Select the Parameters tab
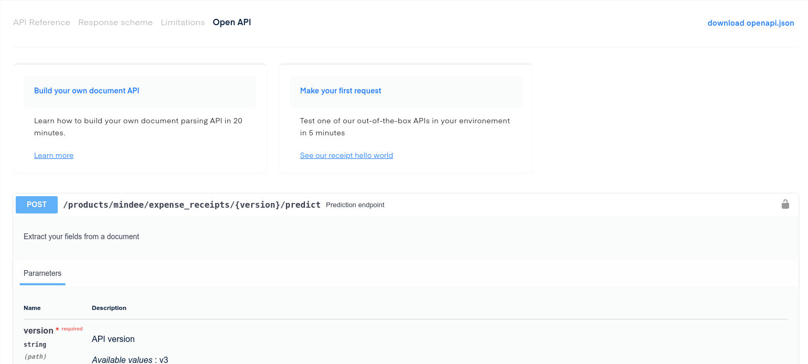 (x=42, y=273)
